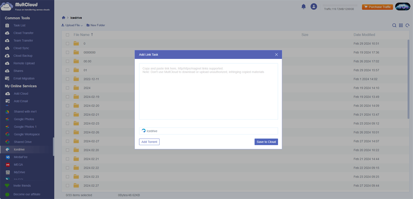Check the box for folder 2024.02.27
This screenshot has width=413, height=199.
(x=68, y=185)
